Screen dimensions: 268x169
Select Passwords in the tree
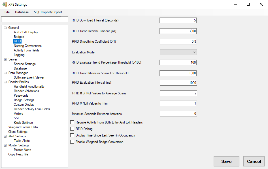[x=21, y=96]
